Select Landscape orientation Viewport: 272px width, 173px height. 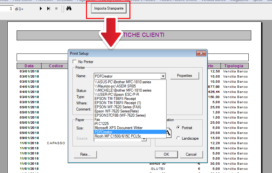tap(178, 138)
